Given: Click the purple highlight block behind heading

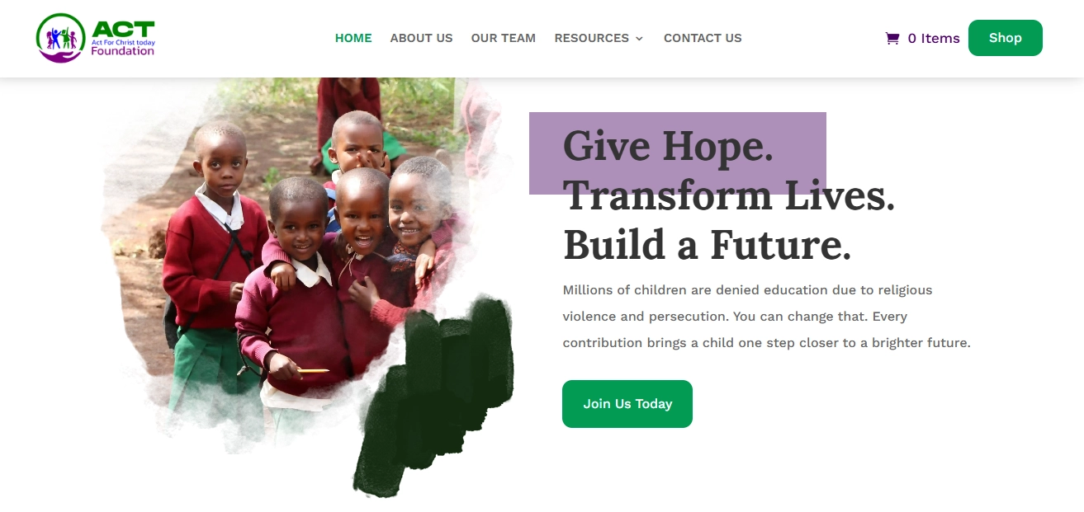Looking at the screenshot, I should pyautogui.click(x=678, y=153).
